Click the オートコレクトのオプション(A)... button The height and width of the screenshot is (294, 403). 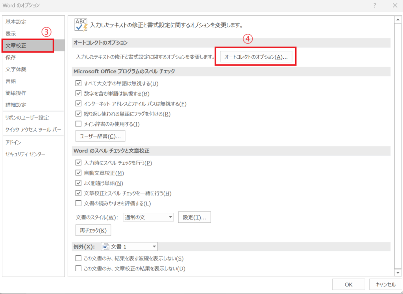point(256,57)
